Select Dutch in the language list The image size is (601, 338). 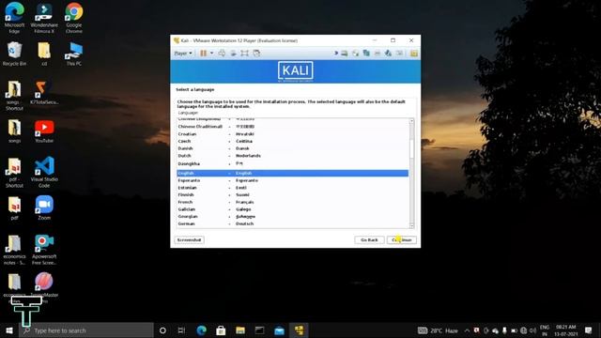(x=292, y=156)
